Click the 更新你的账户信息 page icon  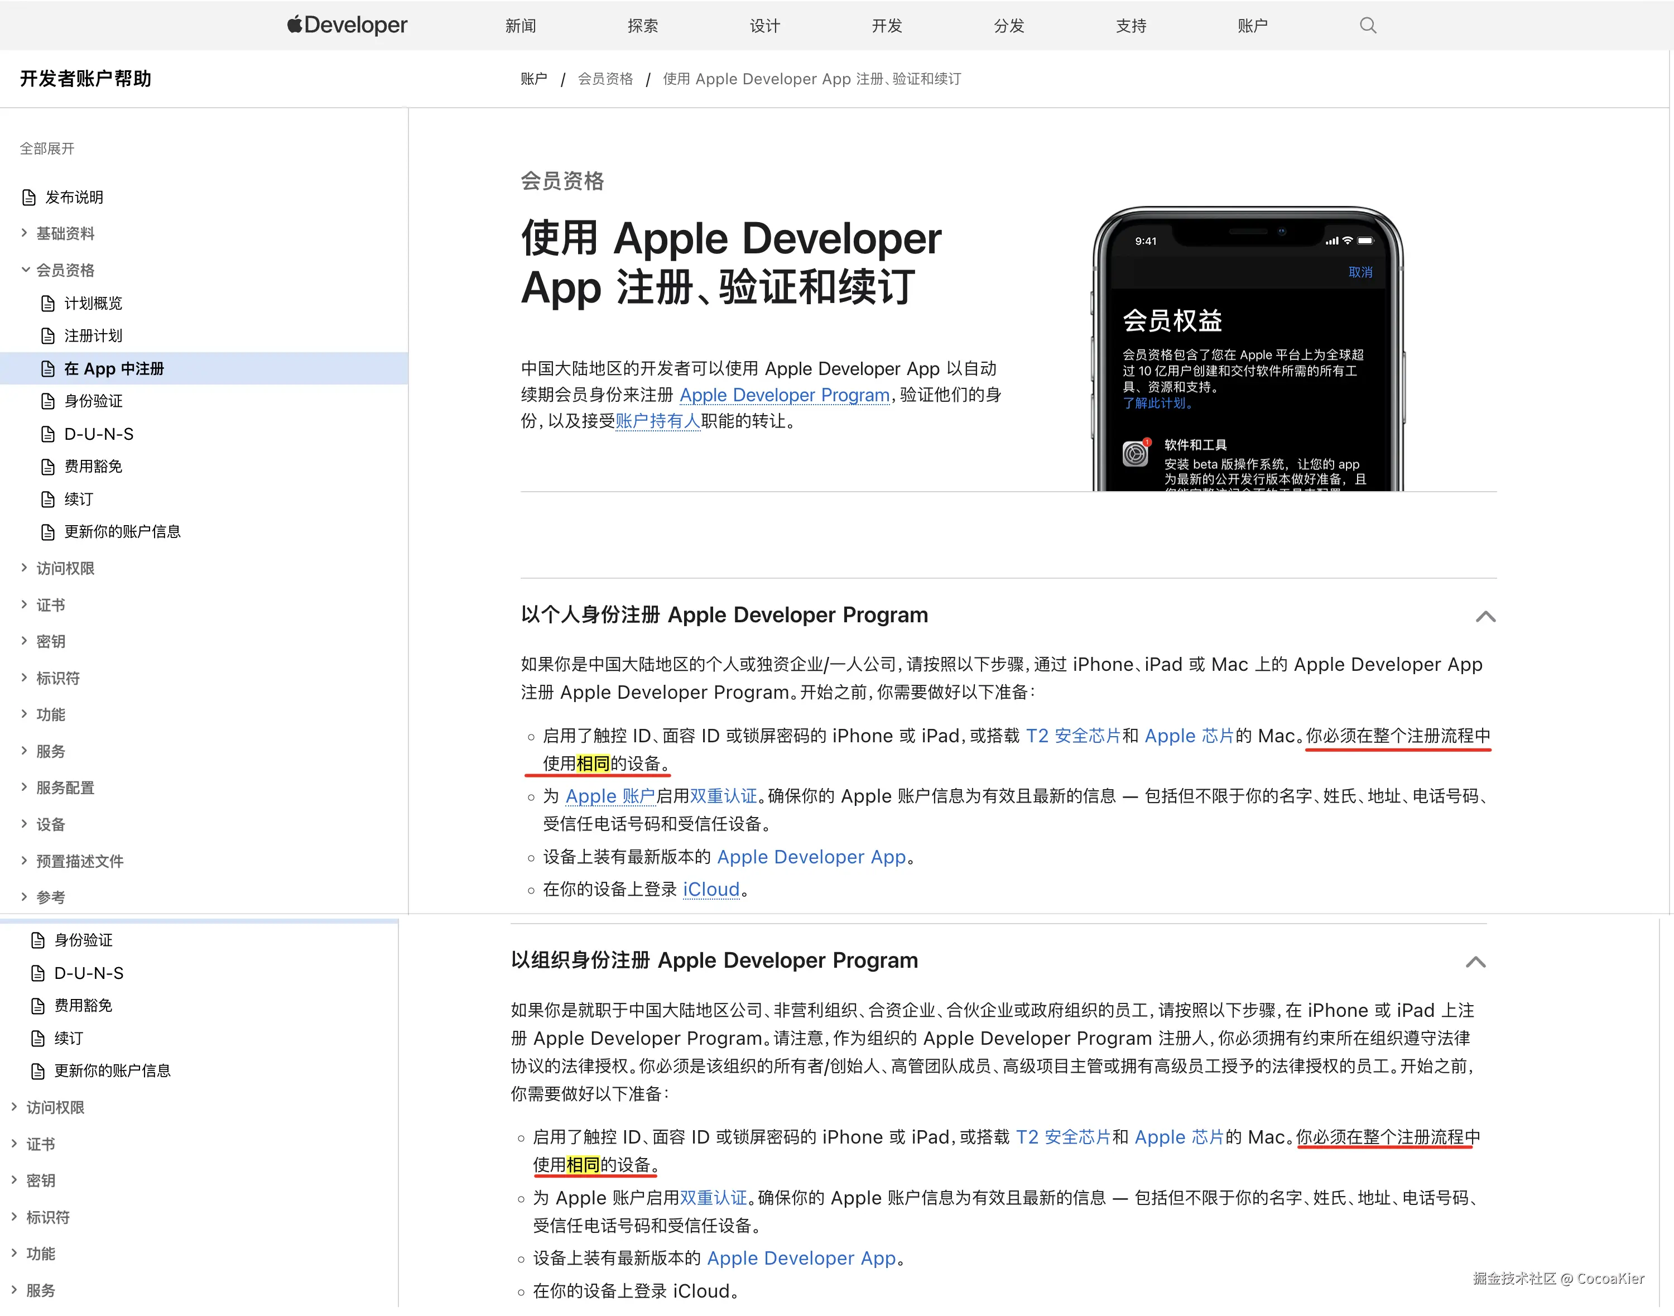pos(48,532)
